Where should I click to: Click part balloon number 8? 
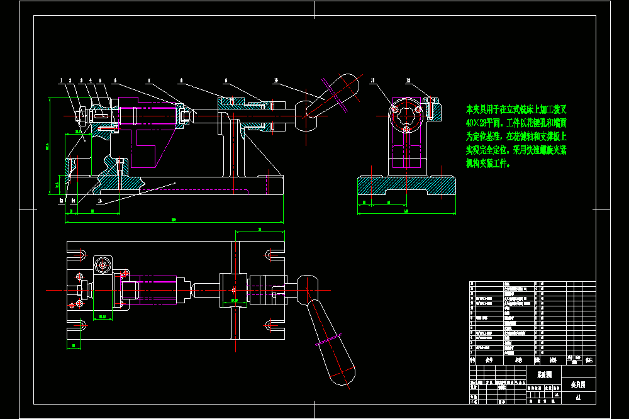(x=181, y=81)
